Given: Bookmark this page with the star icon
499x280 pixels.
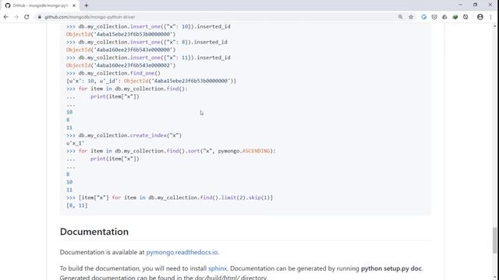Looking at the screenshot, I should point(411,17).
